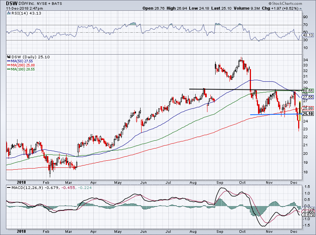Click the candlestick icon beside DSW (Daily)
Image resolution: width=316 pixels, height=235 pixels.
[x=9, y=57]
